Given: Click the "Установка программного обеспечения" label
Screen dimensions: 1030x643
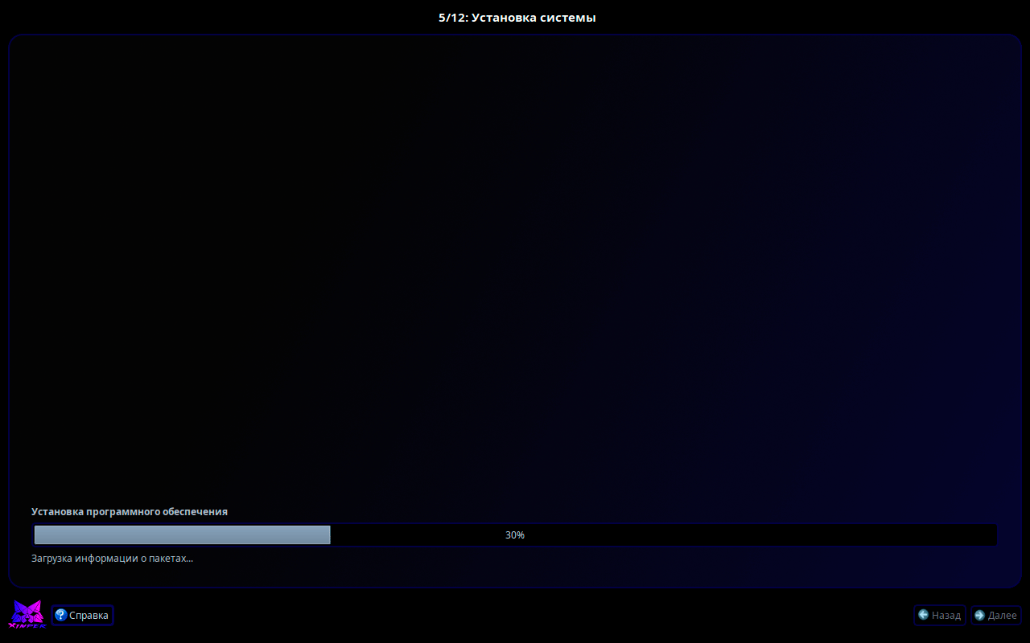Looking at the screenshot, I should [x=130, y=512].
